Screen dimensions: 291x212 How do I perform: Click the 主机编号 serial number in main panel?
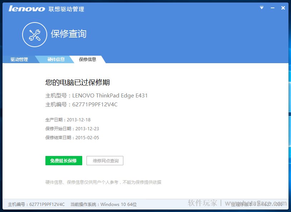(x=82, y=105)
